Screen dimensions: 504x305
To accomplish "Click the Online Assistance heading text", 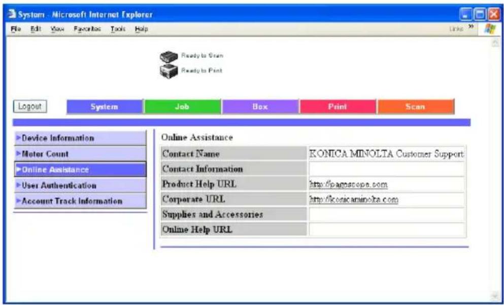I will (x=197, y=138).
